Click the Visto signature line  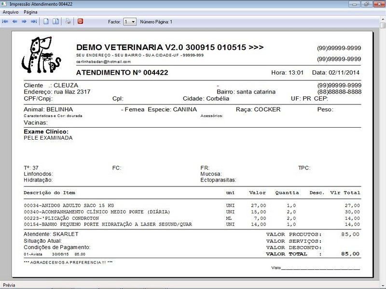pos(316,268)
